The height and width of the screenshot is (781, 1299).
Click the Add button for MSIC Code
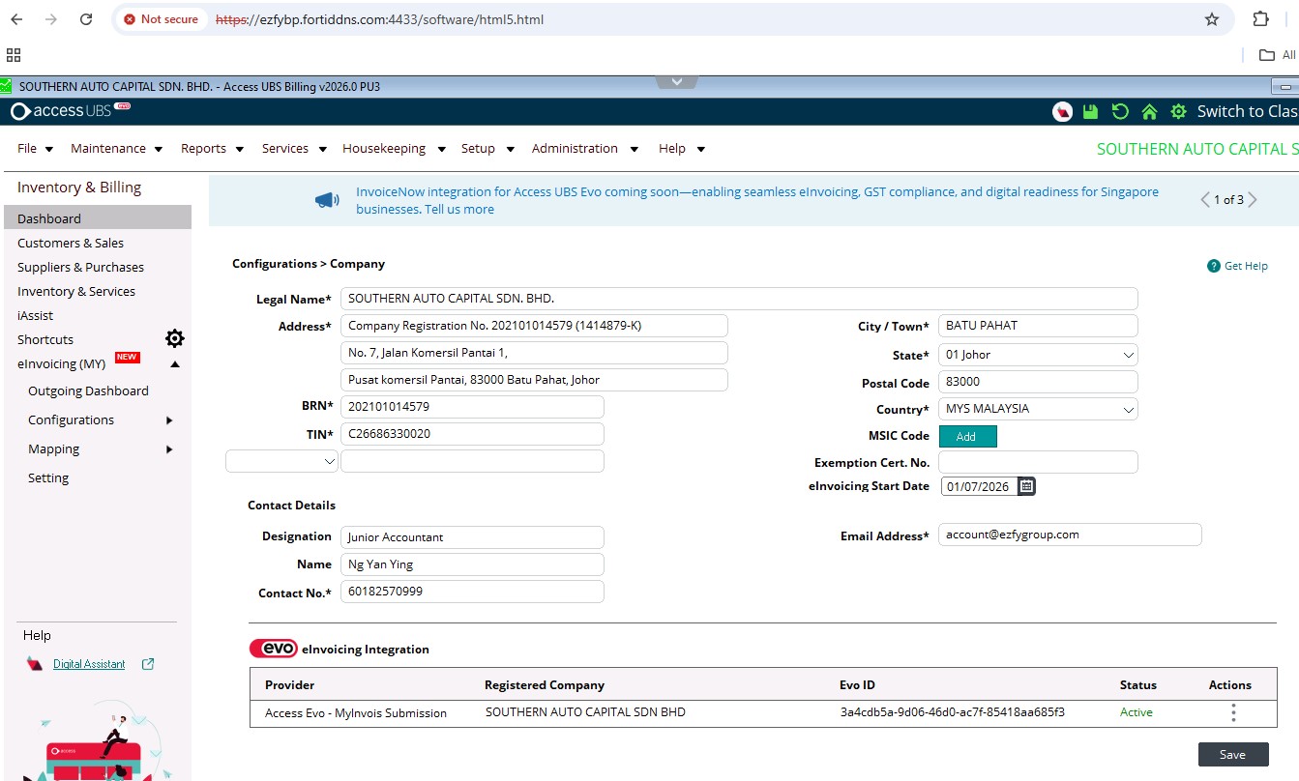[x=967, y=437]
